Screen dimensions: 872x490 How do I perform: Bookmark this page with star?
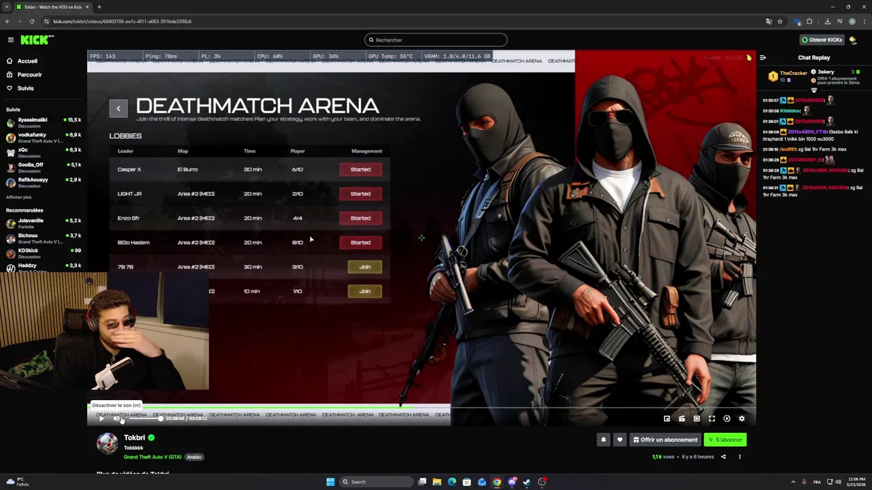(780, 21)
